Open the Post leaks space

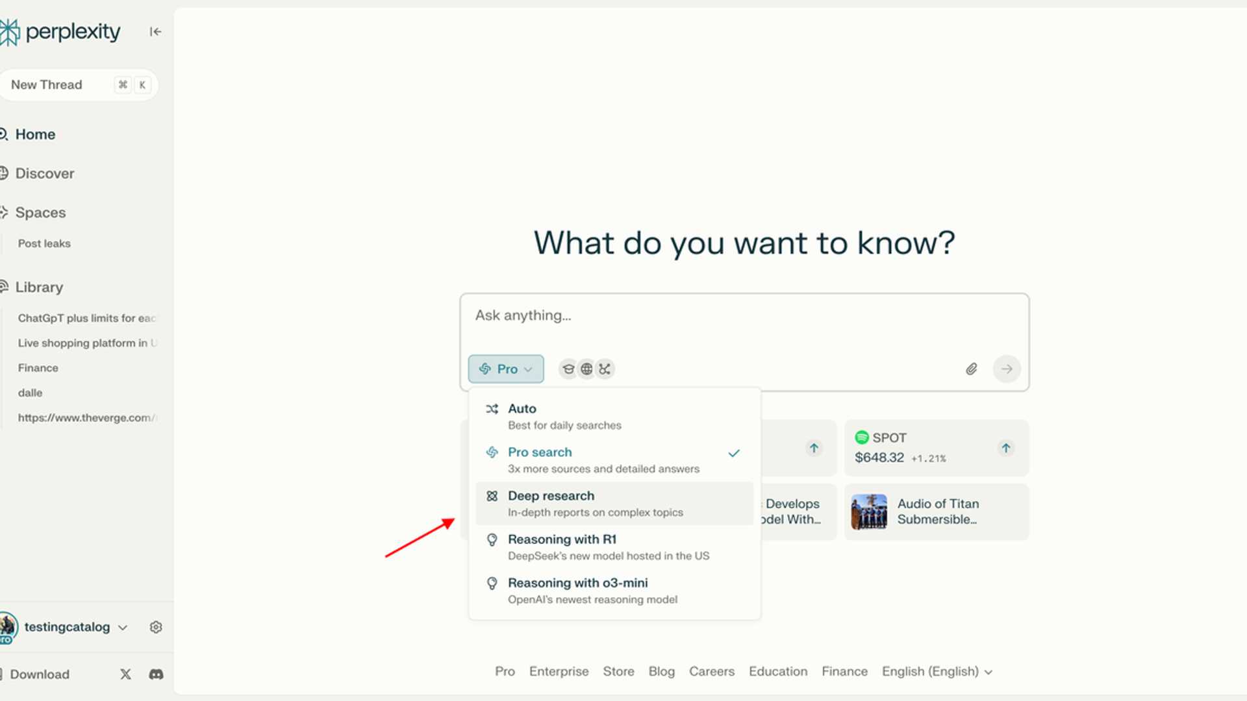click(44, 243)
